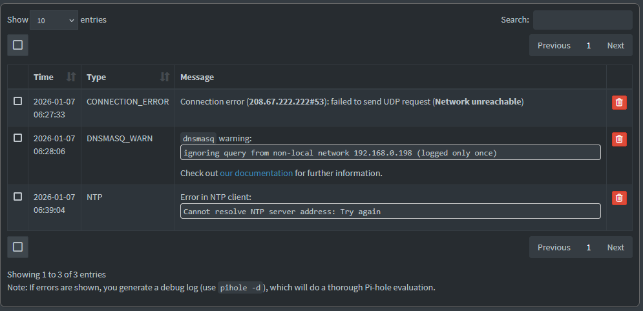Viewport: 643px width, 311px height.
Task: Click the top Next pagination button
Action: pyautogui.click(x=615, y=45)
